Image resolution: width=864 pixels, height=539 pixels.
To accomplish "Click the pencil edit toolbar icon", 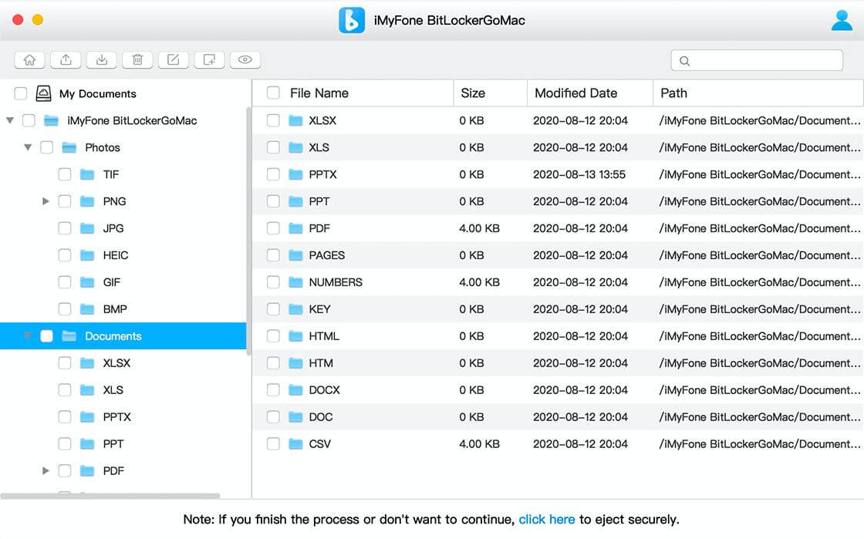I will coord(174,60).
